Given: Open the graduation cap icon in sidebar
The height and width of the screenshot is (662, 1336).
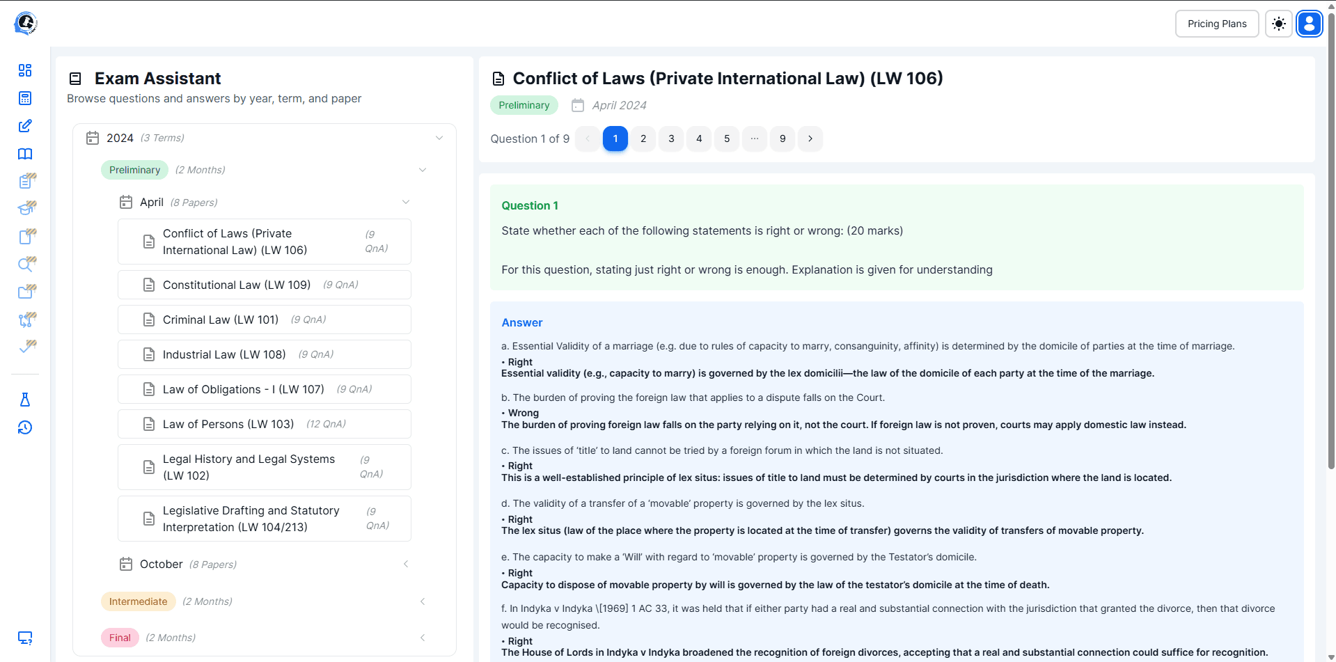Looking at the screenshot, I should click(26, 208).
